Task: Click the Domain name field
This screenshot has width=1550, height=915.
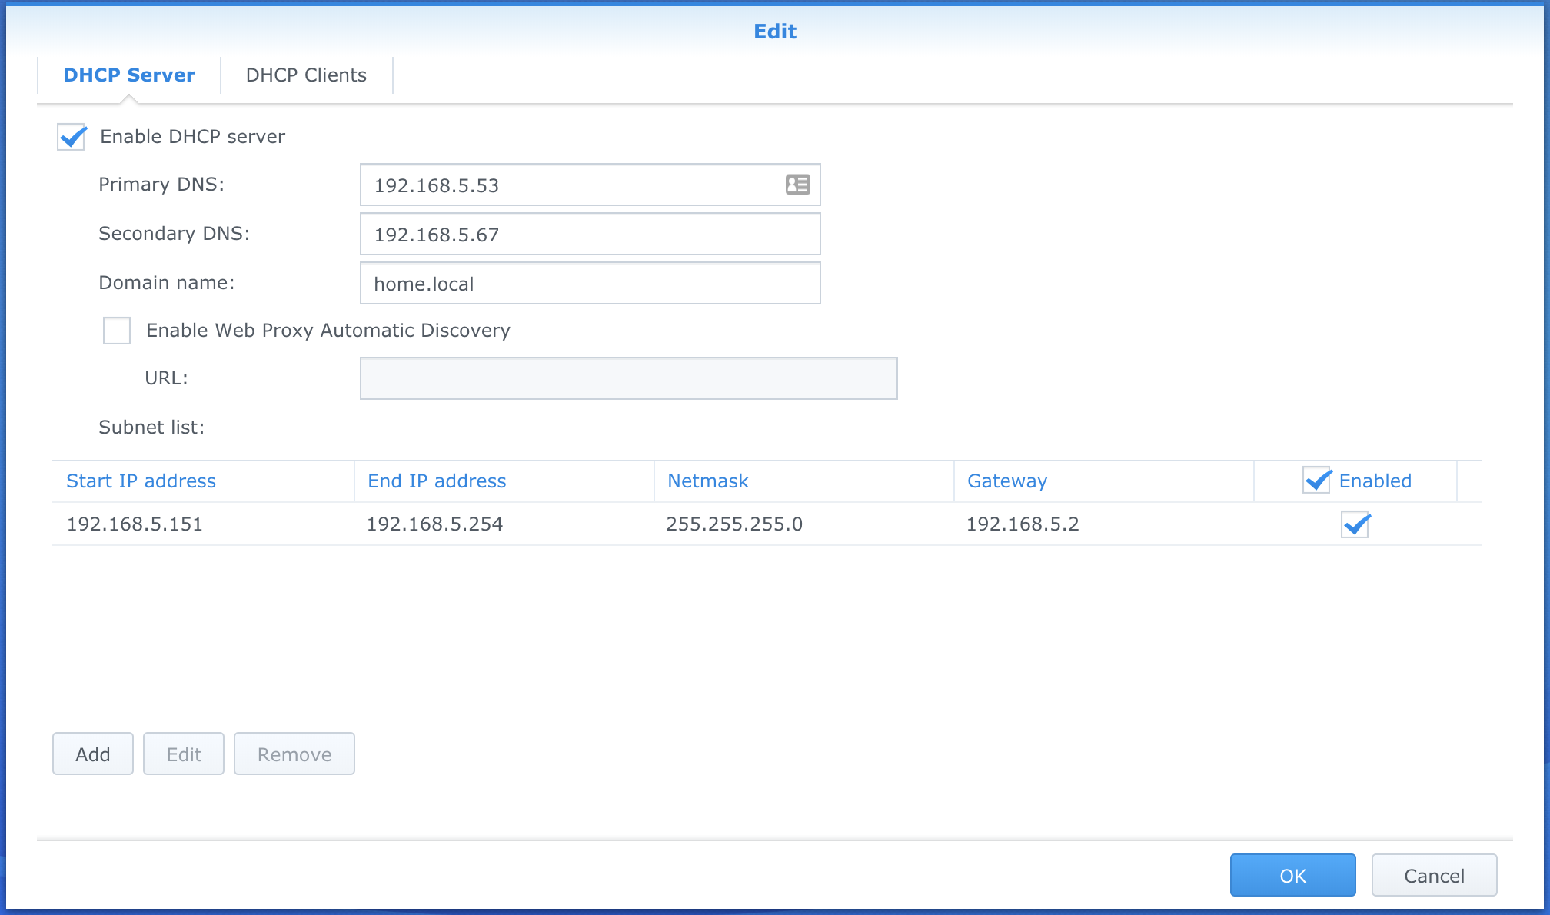Action: [x=590, y=284]
